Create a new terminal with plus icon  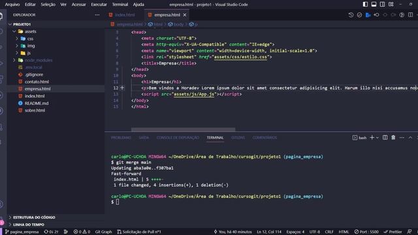tap(372, 138)
